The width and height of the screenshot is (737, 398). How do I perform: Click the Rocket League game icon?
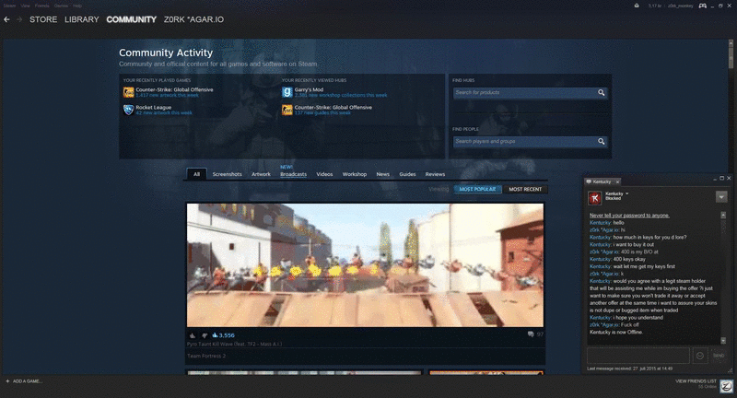(x=128, y=110)
